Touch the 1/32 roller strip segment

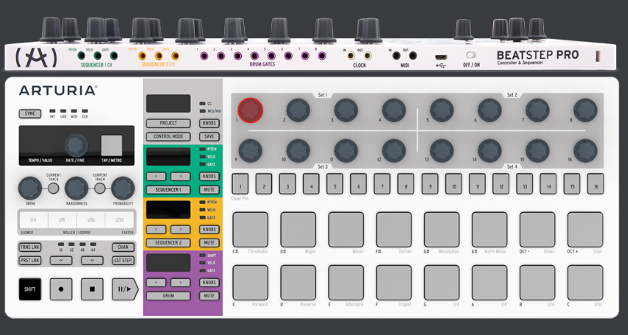(119, 219)
